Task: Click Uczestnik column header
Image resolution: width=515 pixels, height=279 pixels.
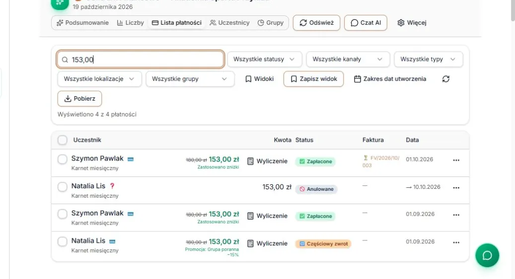Action: (87, 140)
